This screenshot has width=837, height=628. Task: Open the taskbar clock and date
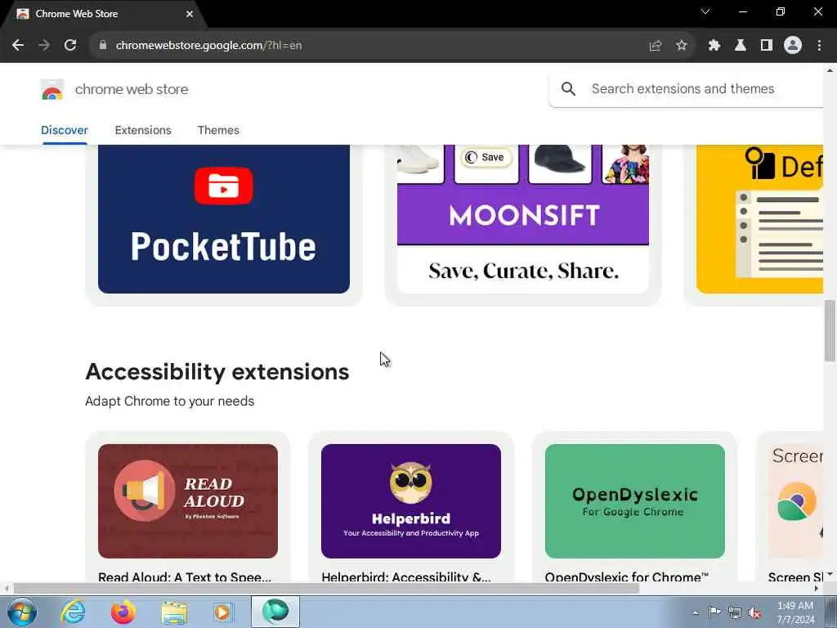point(795,612)
